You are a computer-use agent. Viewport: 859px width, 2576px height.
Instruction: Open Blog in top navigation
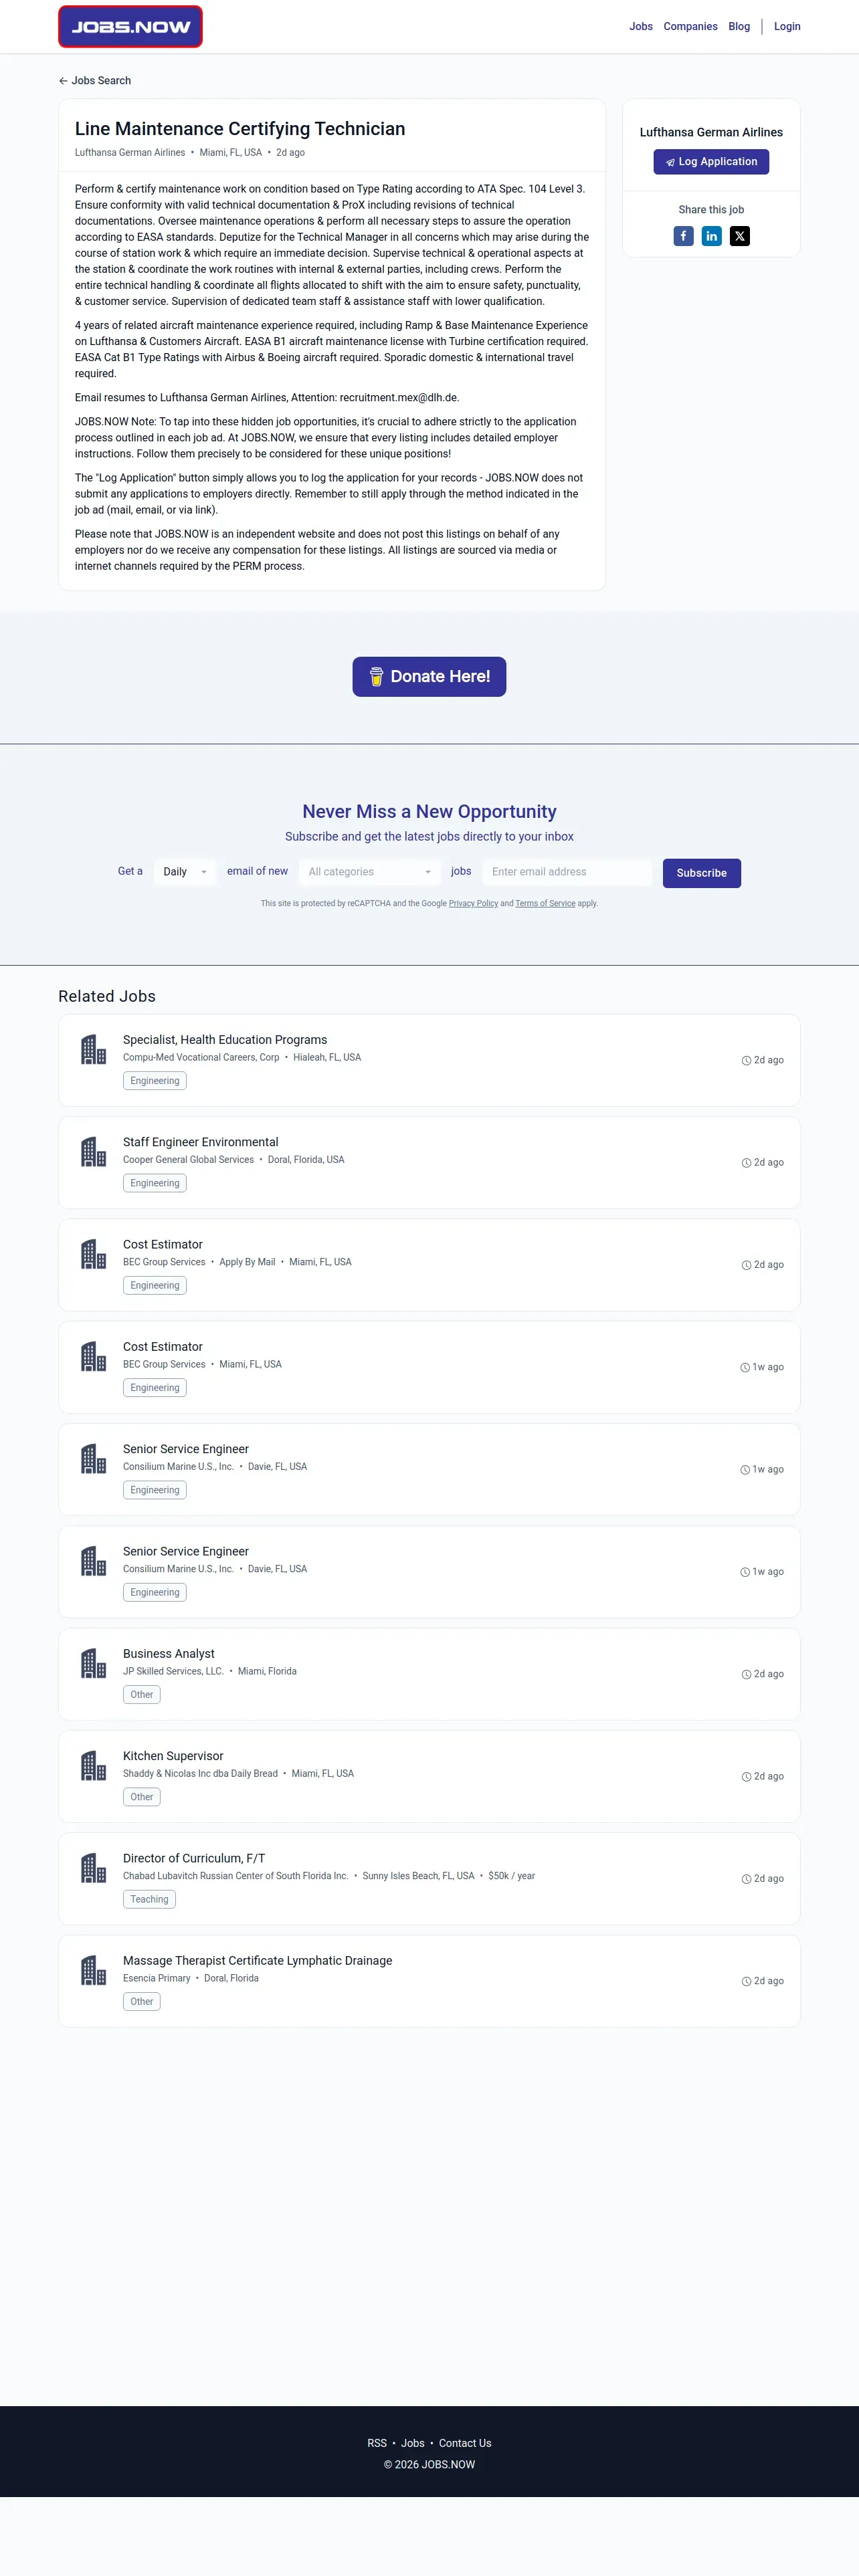739,27
